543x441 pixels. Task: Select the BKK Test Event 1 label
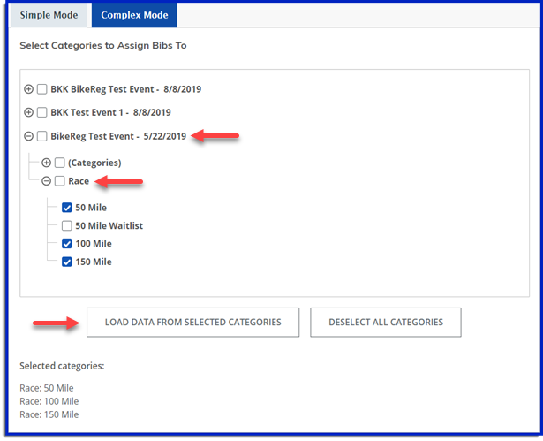tap(110, 113)
